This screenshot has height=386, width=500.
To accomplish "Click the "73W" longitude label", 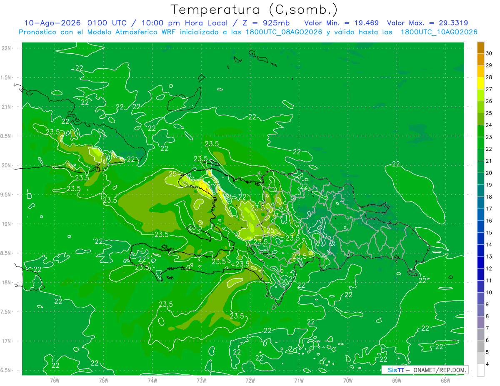I will pos(201,380).
